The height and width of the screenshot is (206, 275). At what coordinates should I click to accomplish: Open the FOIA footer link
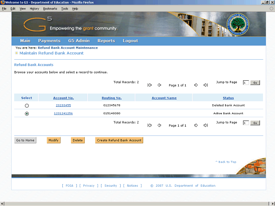70,186
